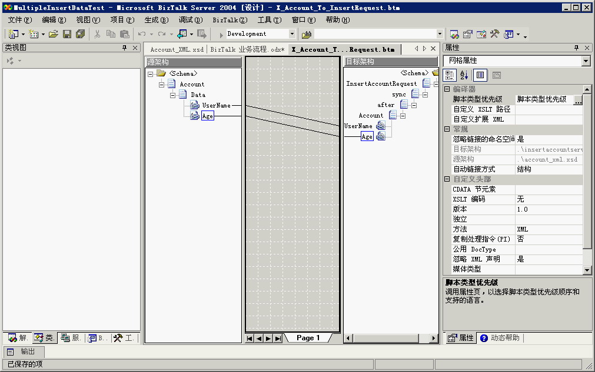Click the Alphabetical sort icon in Properties
Viewport: 595px width, 372px height.
[464, 75]
